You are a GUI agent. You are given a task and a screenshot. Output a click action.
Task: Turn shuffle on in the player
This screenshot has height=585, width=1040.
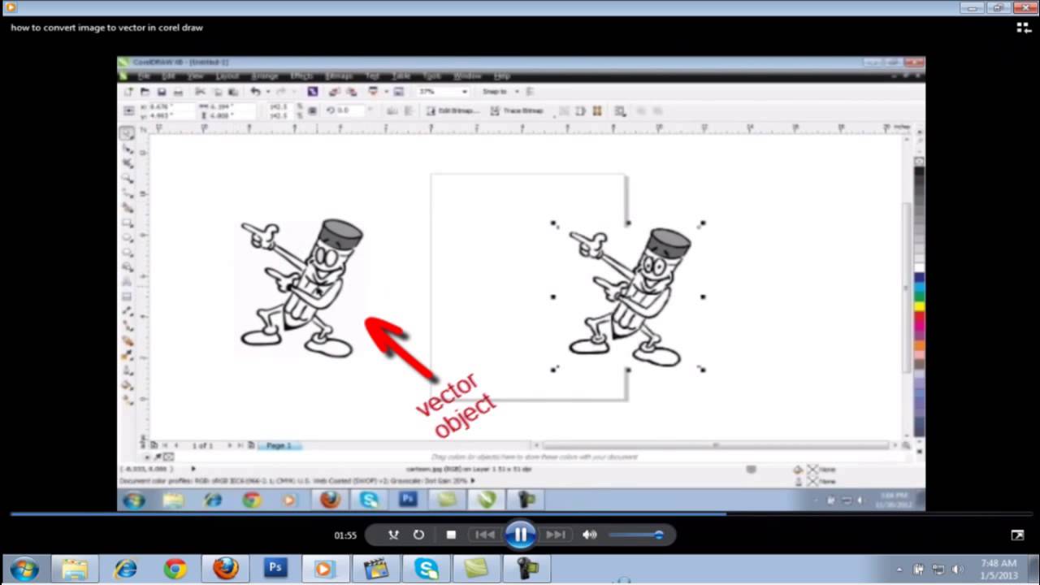(x=393, y=535)
